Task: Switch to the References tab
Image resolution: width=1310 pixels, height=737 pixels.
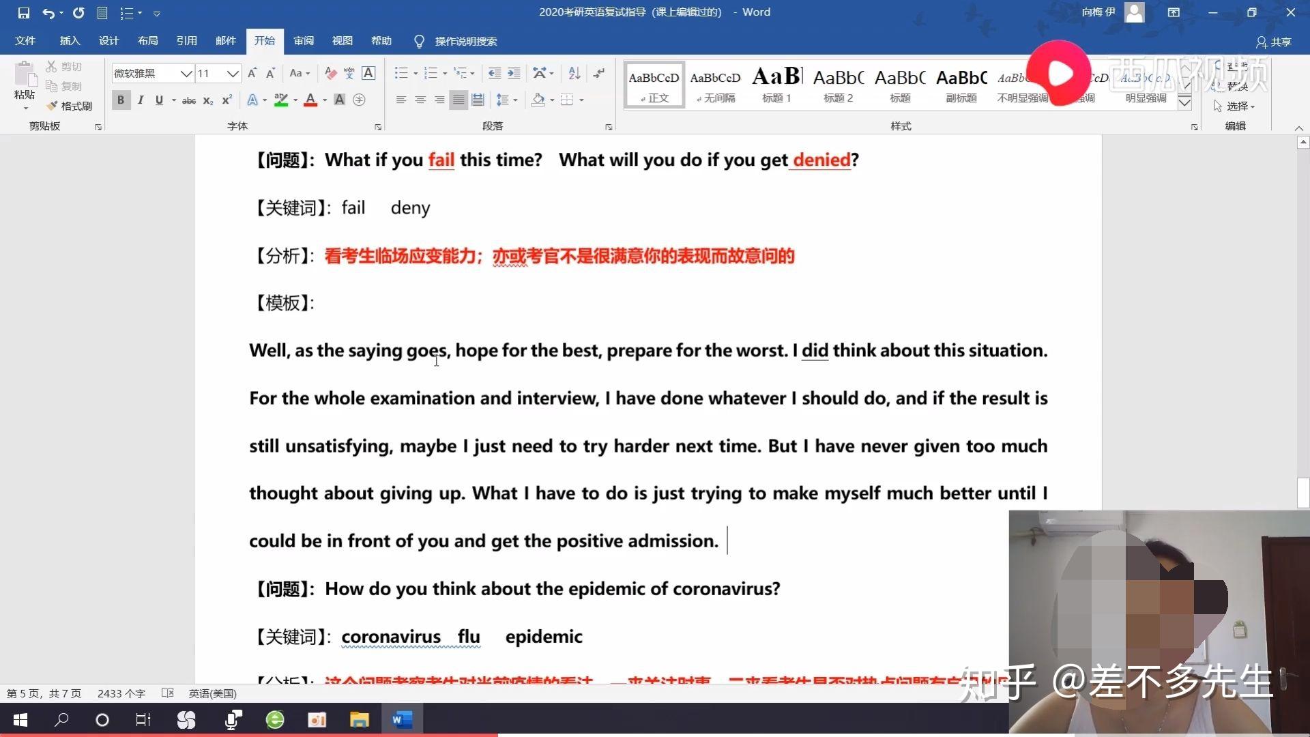Action: point(186,41)
